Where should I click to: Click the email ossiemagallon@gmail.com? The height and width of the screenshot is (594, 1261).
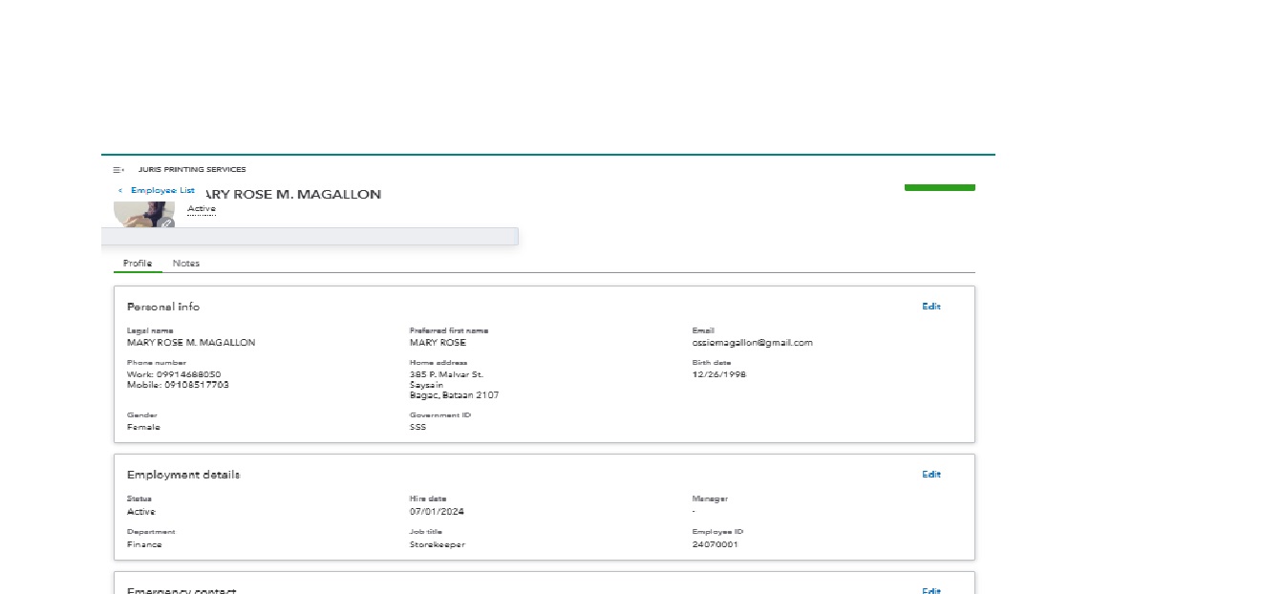753,343
